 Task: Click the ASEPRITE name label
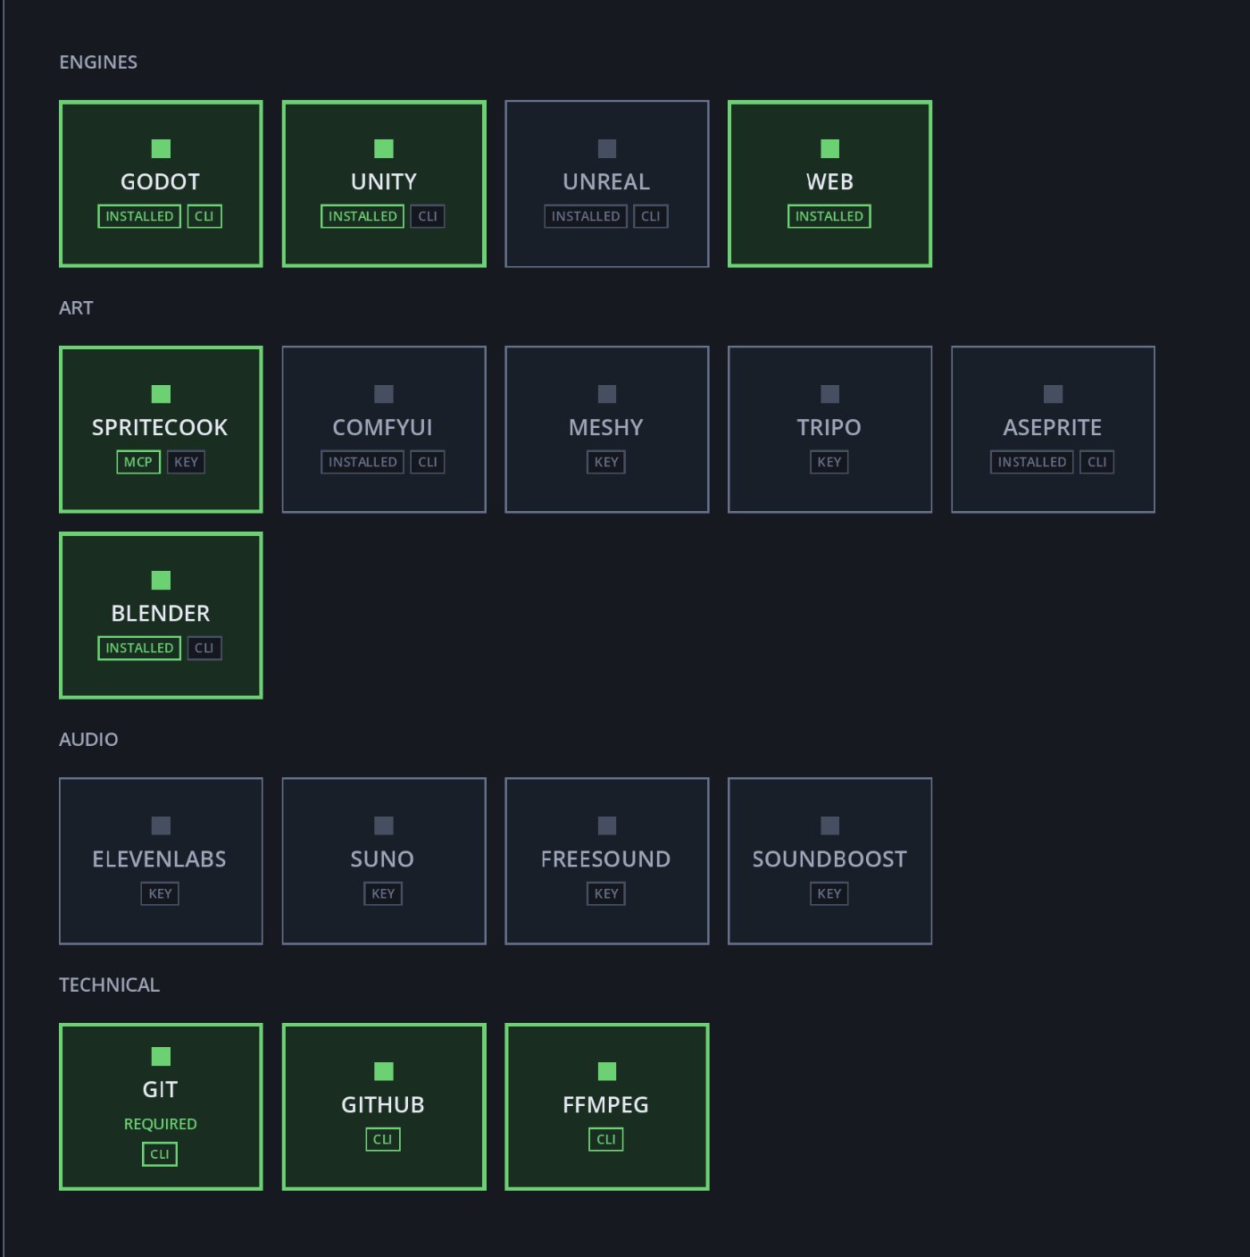click(1053, 427)
